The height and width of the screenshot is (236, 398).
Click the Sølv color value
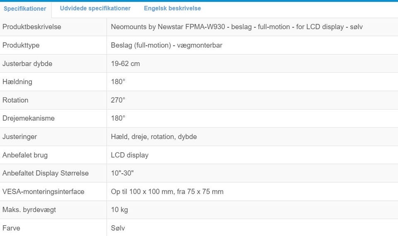pos(118,228)
